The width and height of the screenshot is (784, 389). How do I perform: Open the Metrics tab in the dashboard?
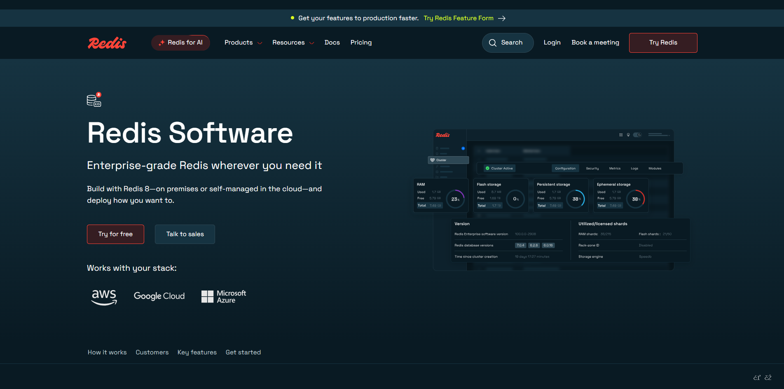(x=615, y=168)
